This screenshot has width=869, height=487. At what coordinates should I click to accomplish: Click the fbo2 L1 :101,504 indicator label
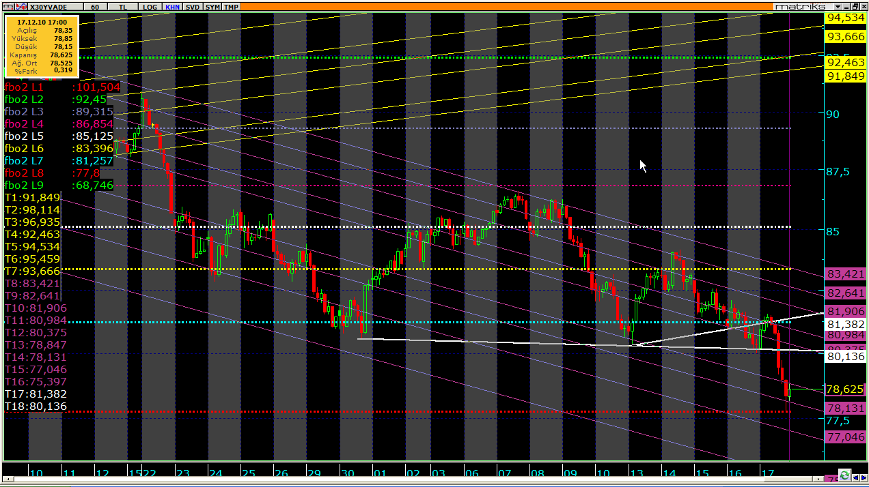tap(61, 87)
